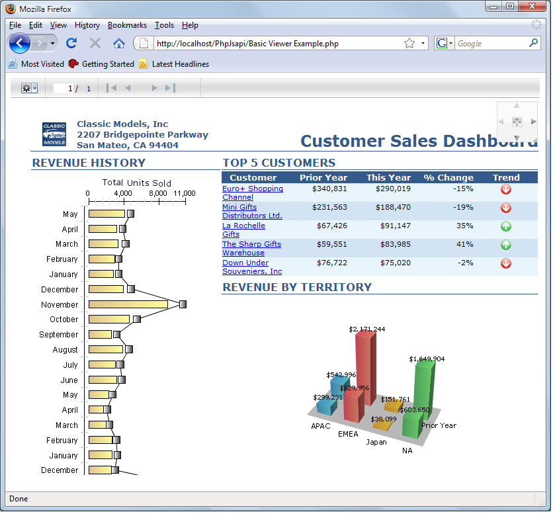Go back with the Firefox back arrow
The image size is (555, 516).
[x=20, y=43]
